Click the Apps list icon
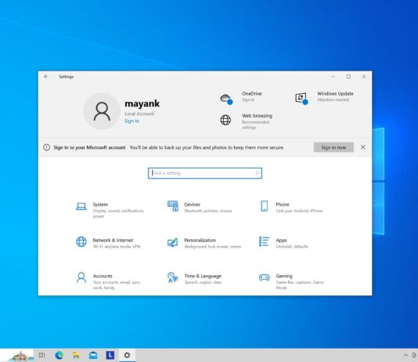The width and height of the screenshot is (418, 362). (264, 241)
